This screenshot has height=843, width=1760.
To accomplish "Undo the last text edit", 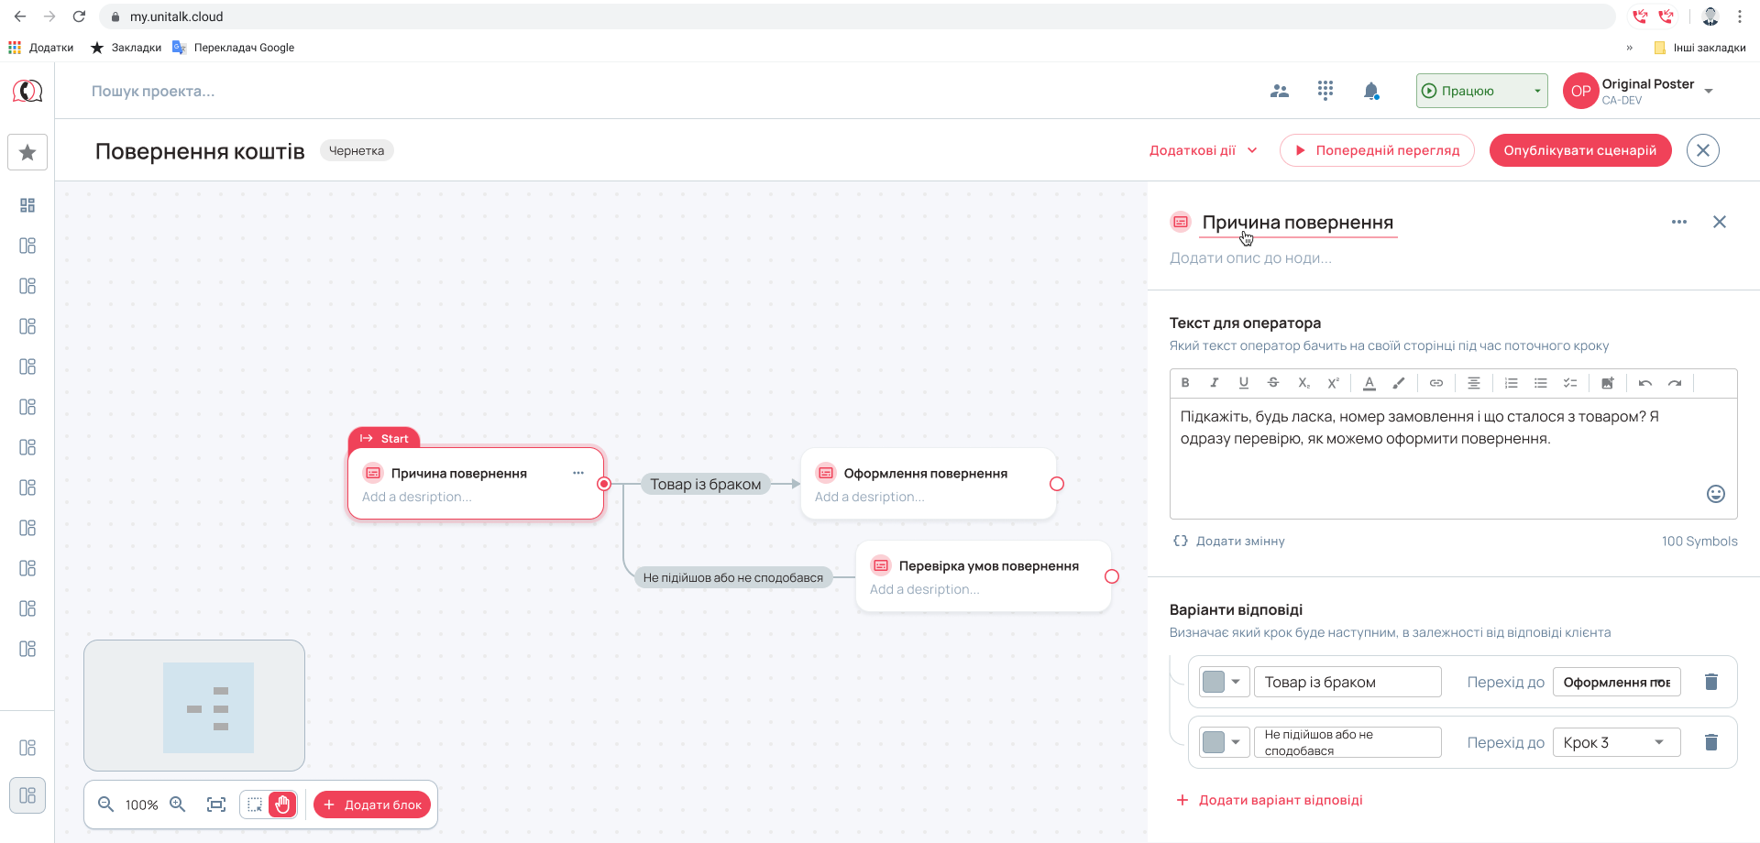I will point(1645,383).
